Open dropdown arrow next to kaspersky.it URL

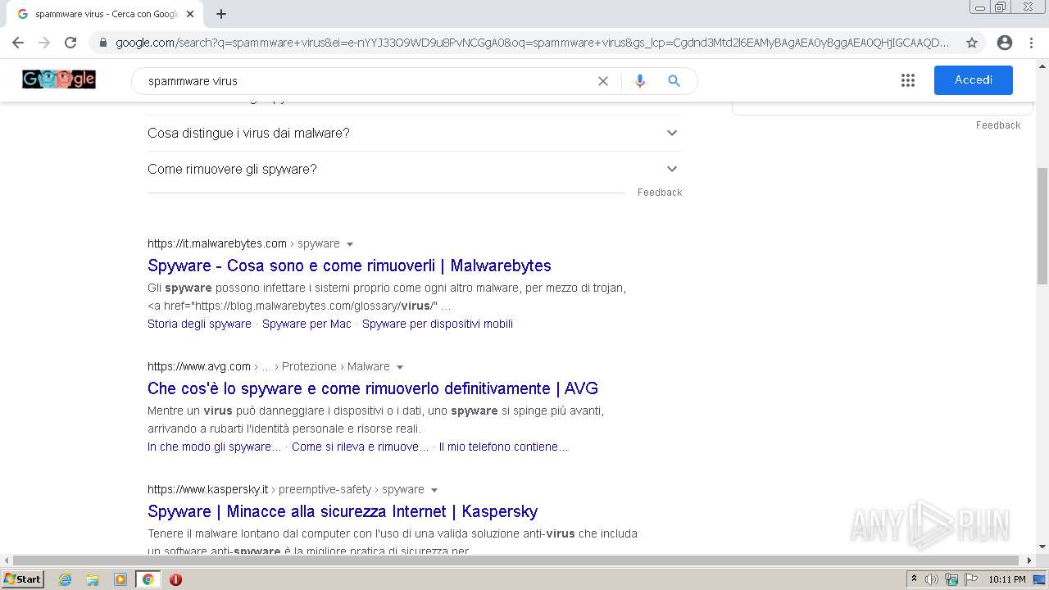point(434,490)
